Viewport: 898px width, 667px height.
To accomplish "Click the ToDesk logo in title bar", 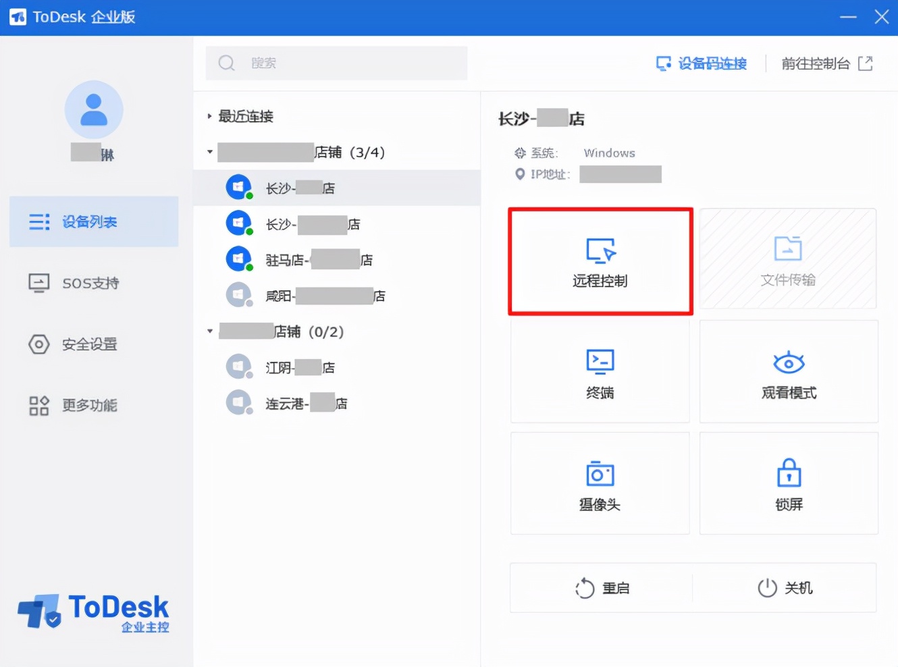I will coord(18,17).
